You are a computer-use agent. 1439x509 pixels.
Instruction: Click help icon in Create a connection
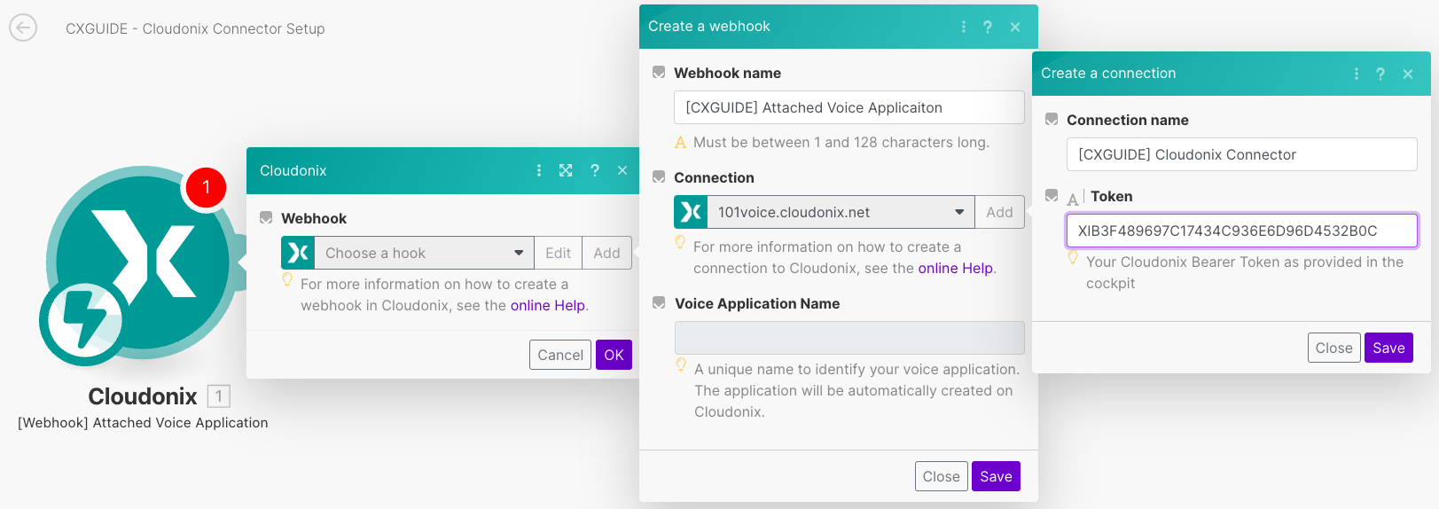coord(1380,74)
